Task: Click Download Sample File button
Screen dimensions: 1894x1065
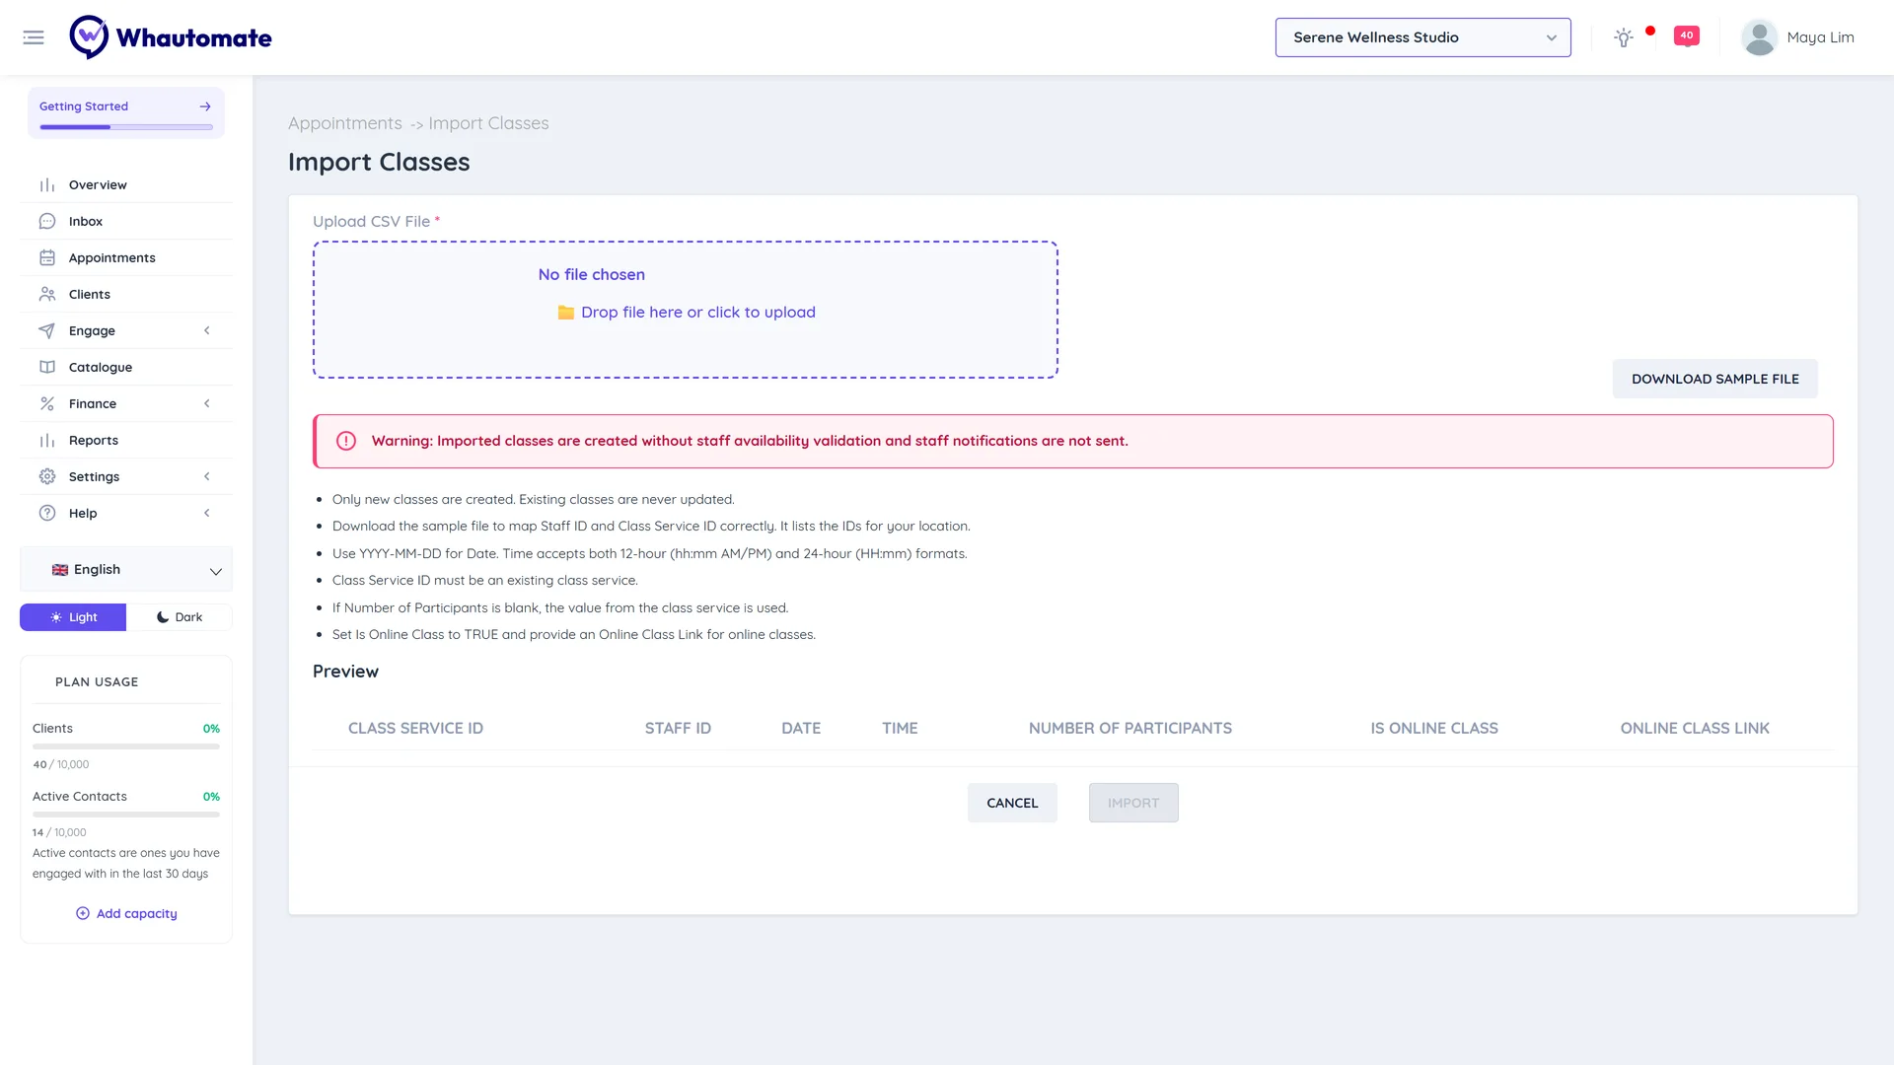Action: [x=1714, y=380]
